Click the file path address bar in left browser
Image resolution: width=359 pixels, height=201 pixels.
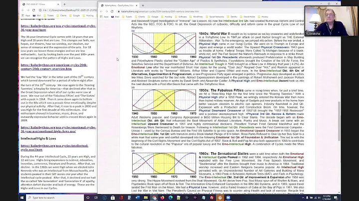67,10
